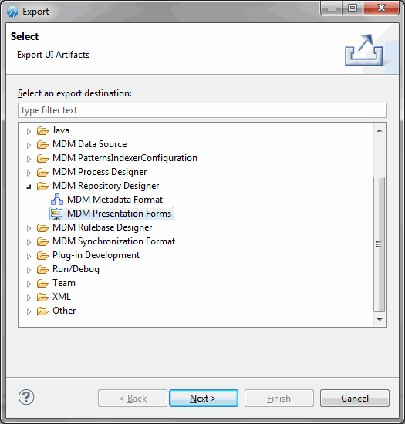Select the MDM Presentation Forms label
This screenshot has height=424, width=405.
click(x=120, y=214)
